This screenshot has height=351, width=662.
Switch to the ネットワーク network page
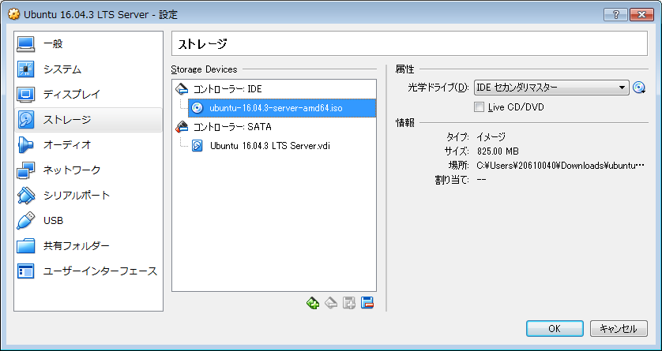tap(71, 170)
